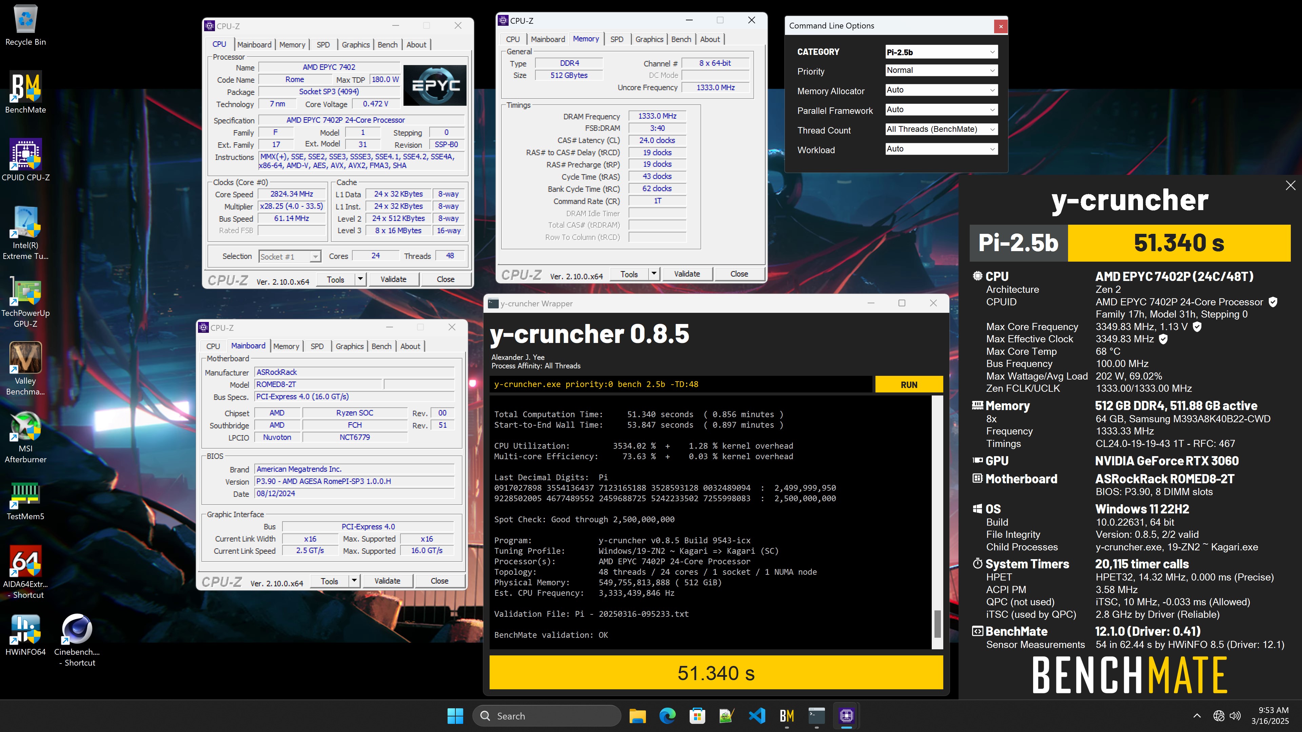
Task: Open the CATEGORY dropdown showing Pi-2.5b
Action: pos(941,52)
